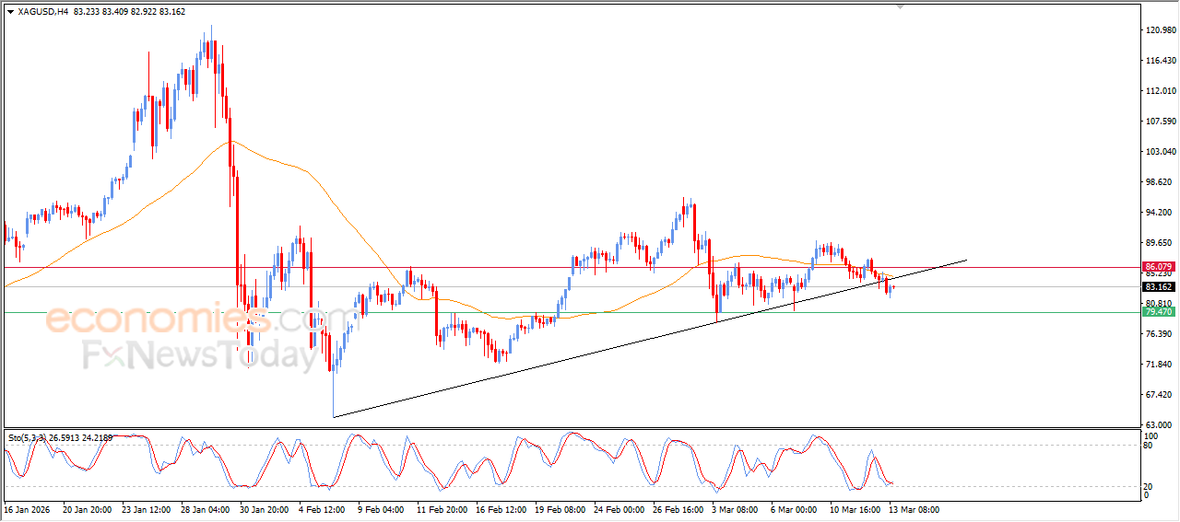
Task: Select the red 86.079 price tag
Action: tap(1159, 267)
